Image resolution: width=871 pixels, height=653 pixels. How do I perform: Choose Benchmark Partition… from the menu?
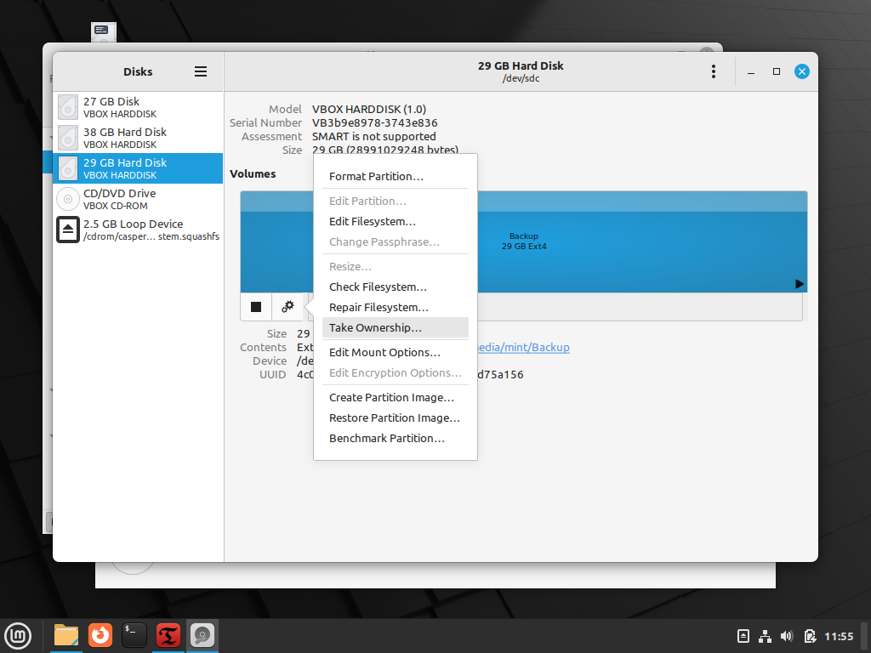[x=395, y=439]
